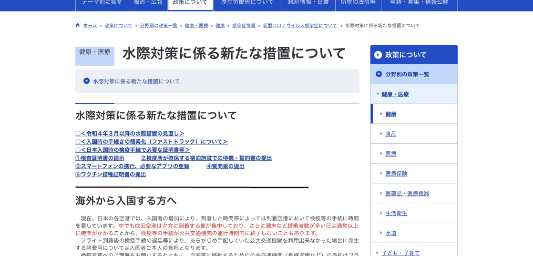Click the 感染症情報 breadcrumb link
533x256 pixels.
coord(244,26)
